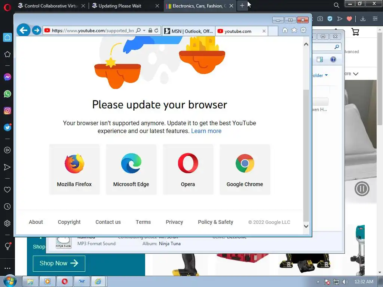383x287 pixels.
Task: Click Opera toolbar red heart icon
Action: pos(349,19)
